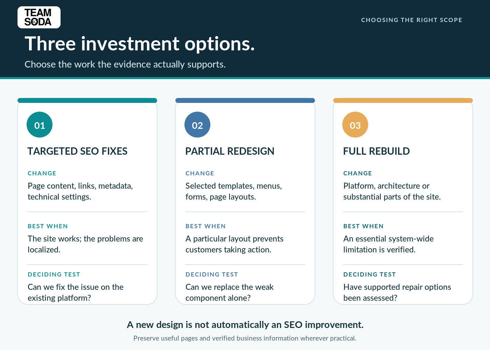Click the 'Three investment options.' title

(x=140, y=44)
